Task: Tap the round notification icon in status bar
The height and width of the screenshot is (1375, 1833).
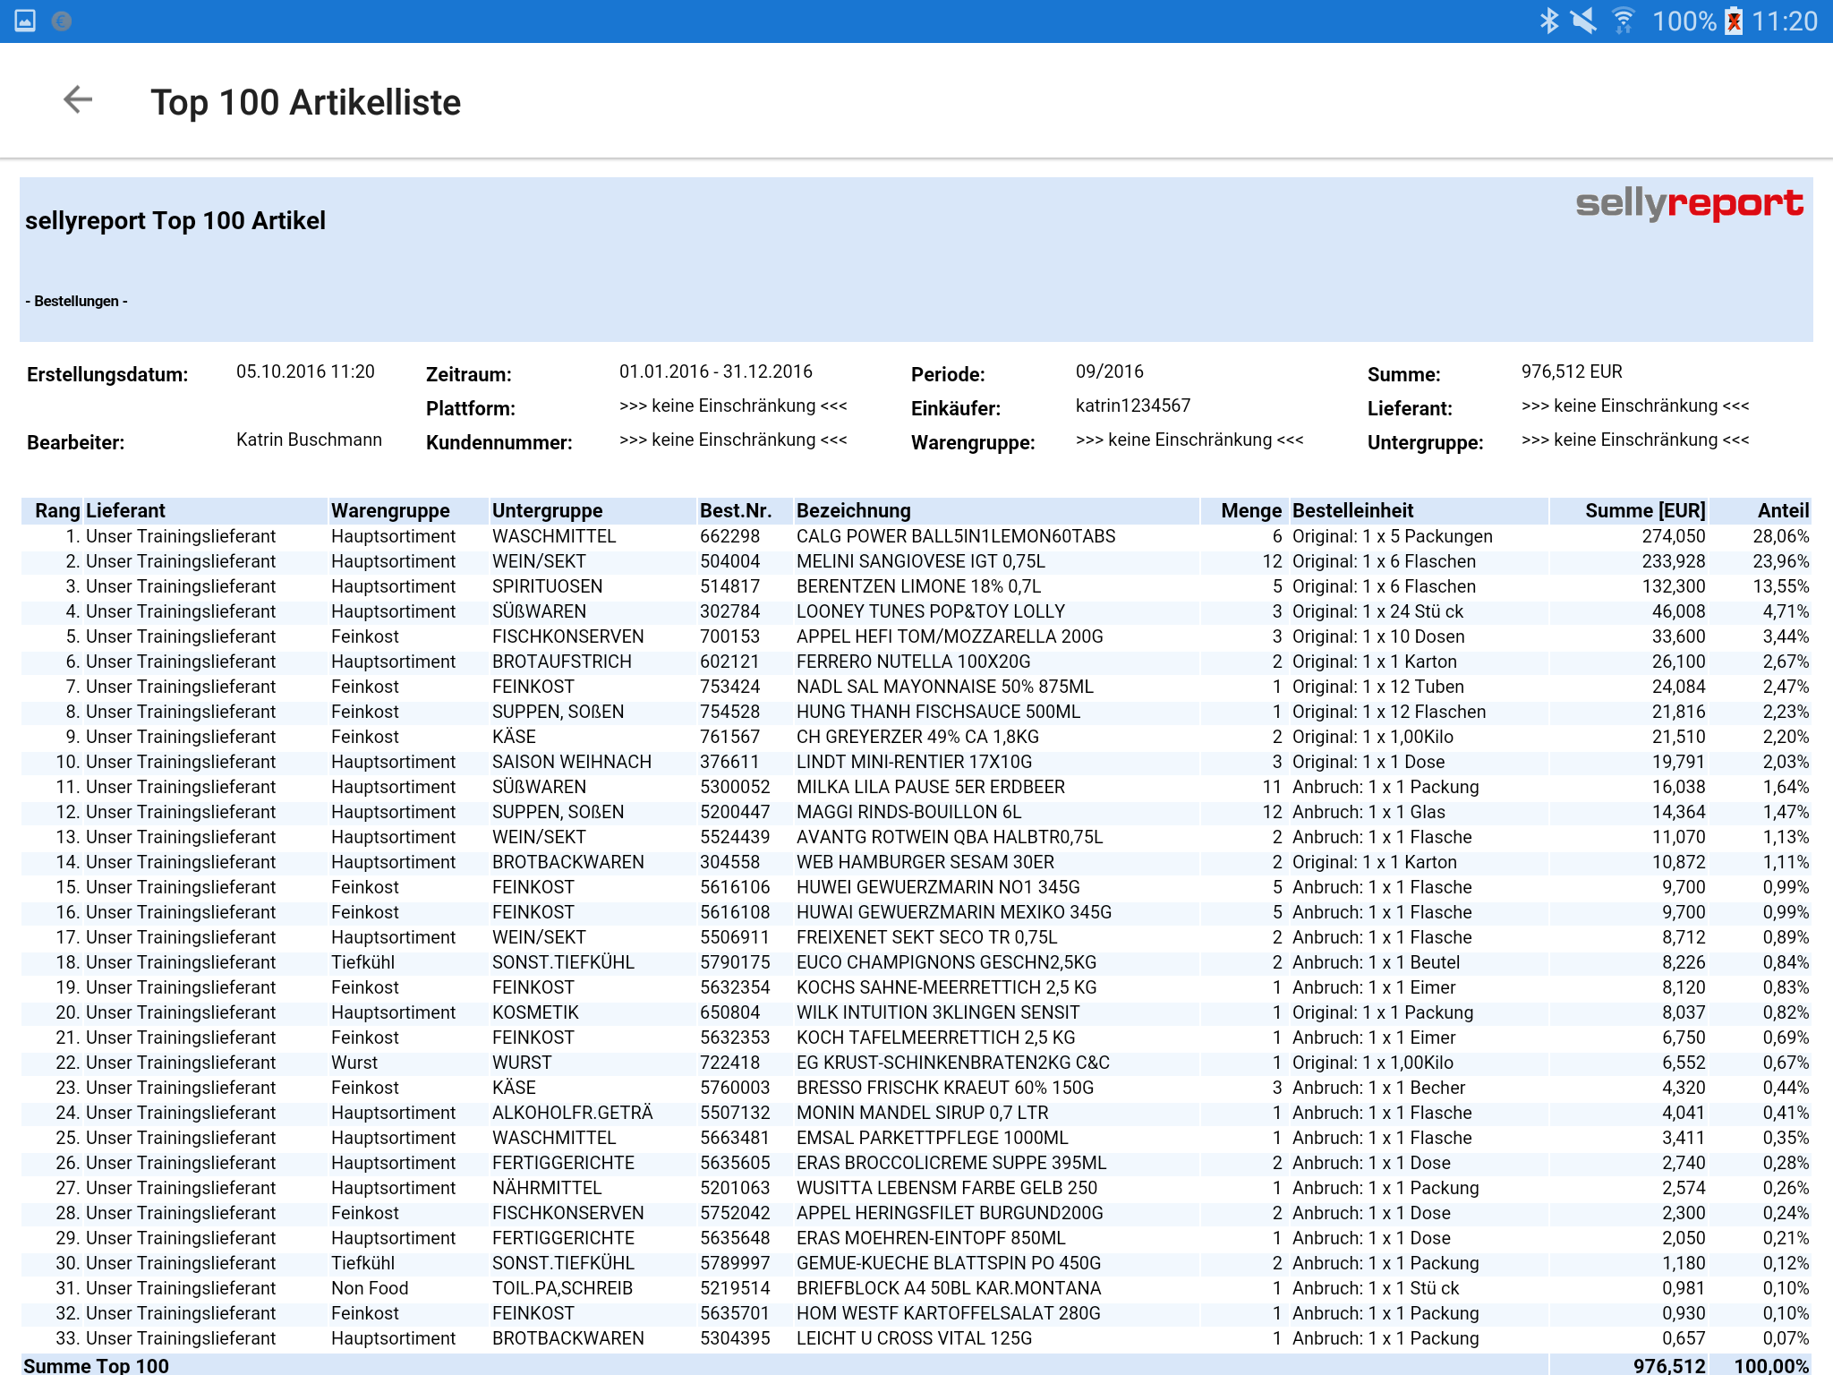Action: coord(61,21)
